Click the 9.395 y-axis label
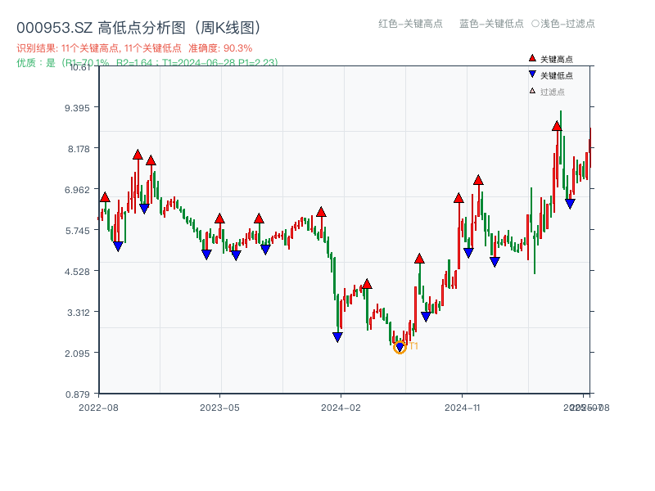The width and height of the screenshot is (655, 491). (77, 108)
